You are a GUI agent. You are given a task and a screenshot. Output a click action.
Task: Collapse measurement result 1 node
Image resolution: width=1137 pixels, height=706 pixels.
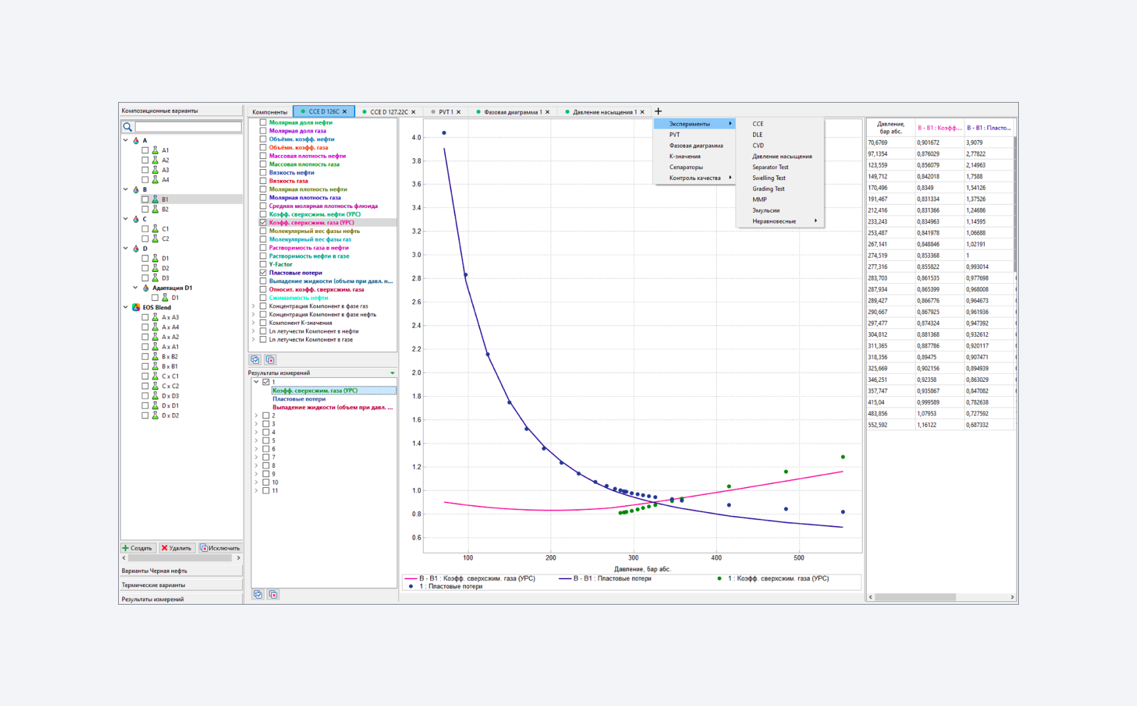point(256,382)
